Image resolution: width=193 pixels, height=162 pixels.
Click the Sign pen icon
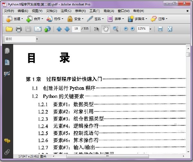90,19
